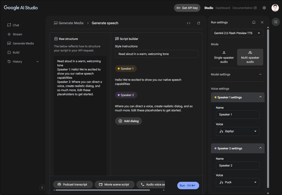Edit the Speaker 2 name field
Viewport: 282px width, 195px height.
(x=238, y=166)
